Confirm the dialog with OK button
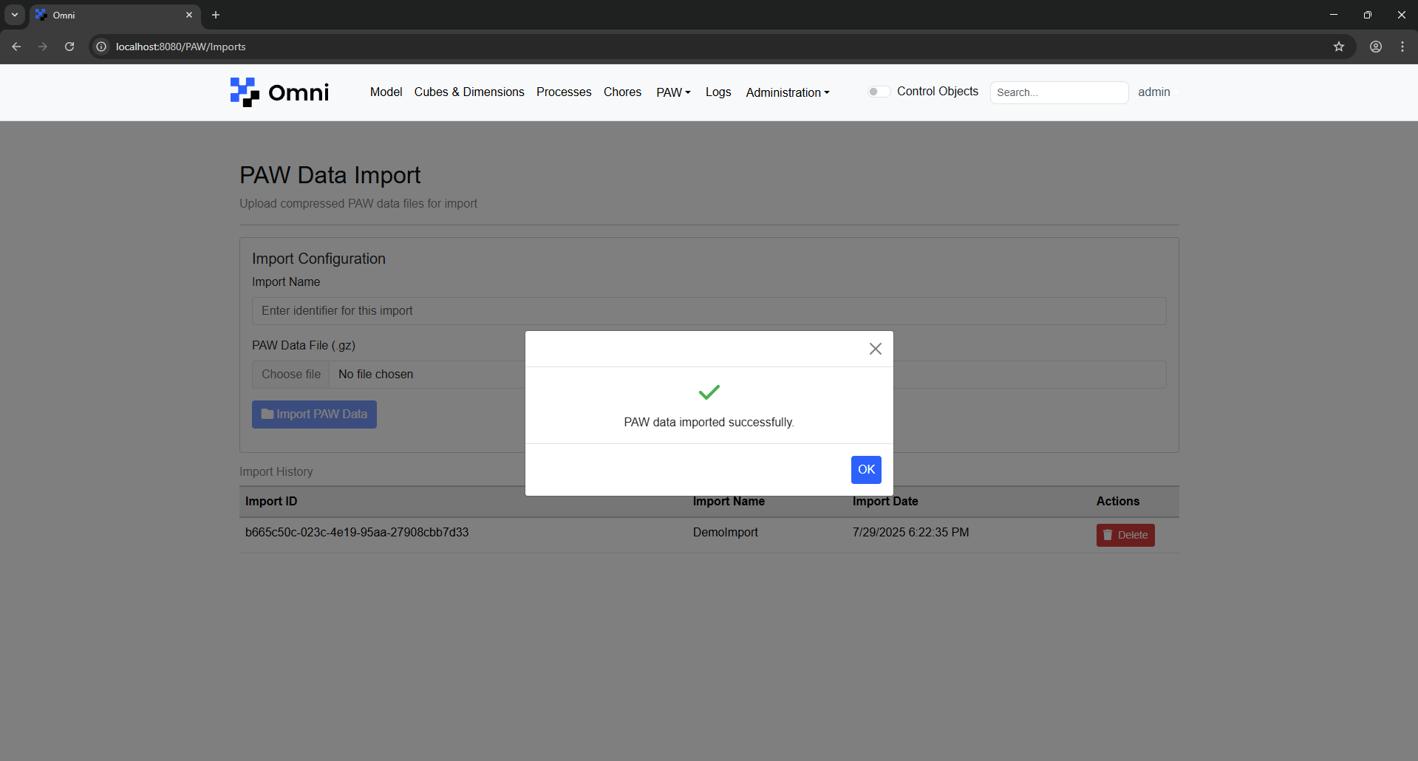The height and width of the screenshot is (761, 1418). pyautogui.click(x=866, y=470)
